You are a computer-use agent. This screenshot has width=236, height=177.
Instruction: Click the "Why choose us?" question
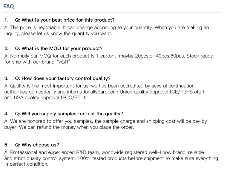37,145
